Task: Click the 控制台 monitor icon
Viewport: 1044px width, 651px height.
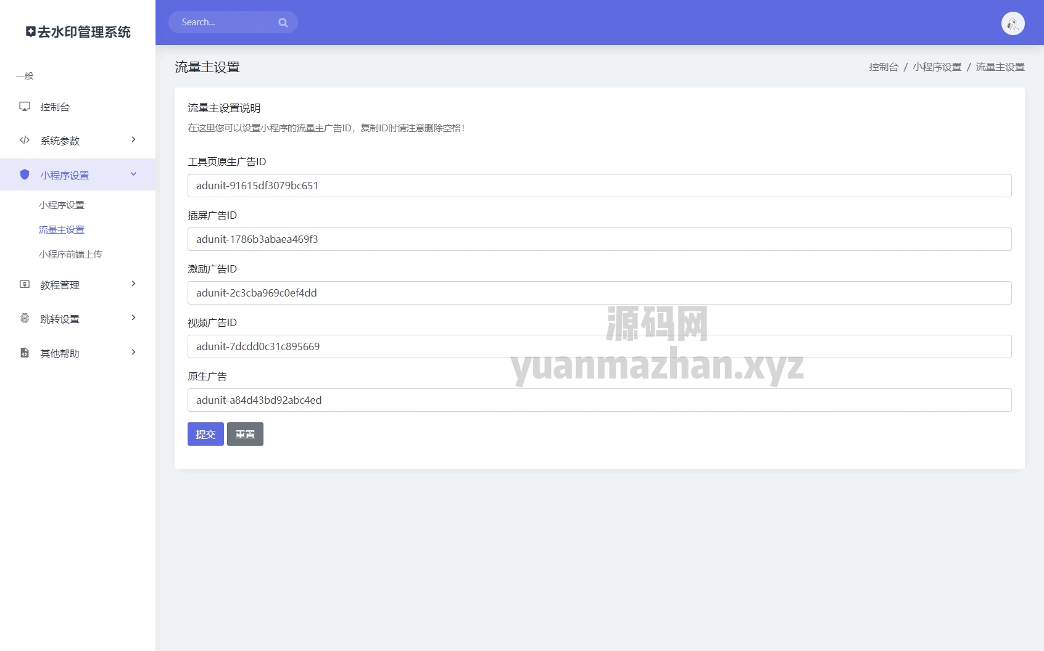Action: pos(25,107)
